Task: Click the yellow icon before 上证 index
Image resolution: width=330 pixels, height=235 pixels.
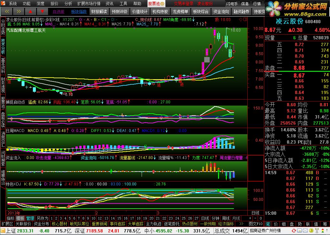Action: point(3,231)
